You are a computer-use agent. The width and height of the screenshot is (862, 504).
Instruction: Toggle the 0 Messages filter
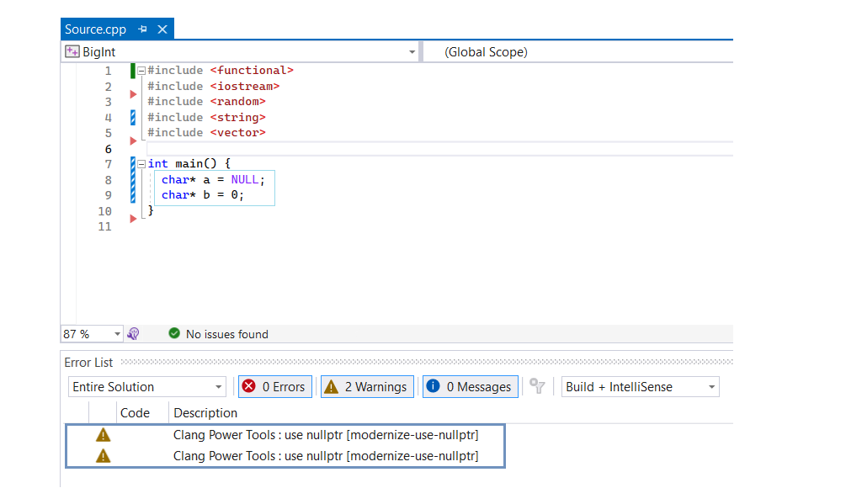click(470, 387)
